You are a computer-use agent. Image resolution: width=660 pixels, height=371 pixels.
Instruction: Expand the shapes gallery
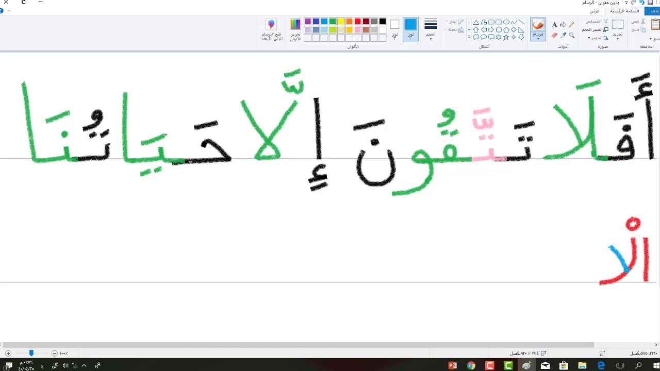[x=469, y=37]
